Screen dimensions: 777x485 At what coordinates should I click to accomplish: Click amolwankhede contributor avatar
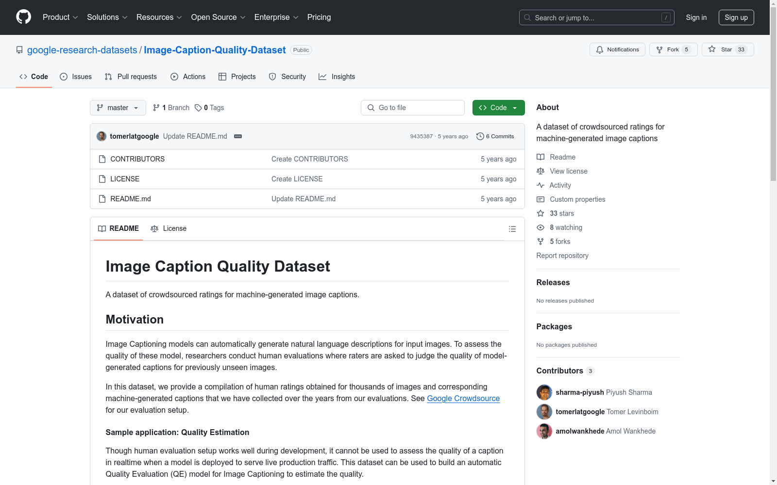[544, 431]
